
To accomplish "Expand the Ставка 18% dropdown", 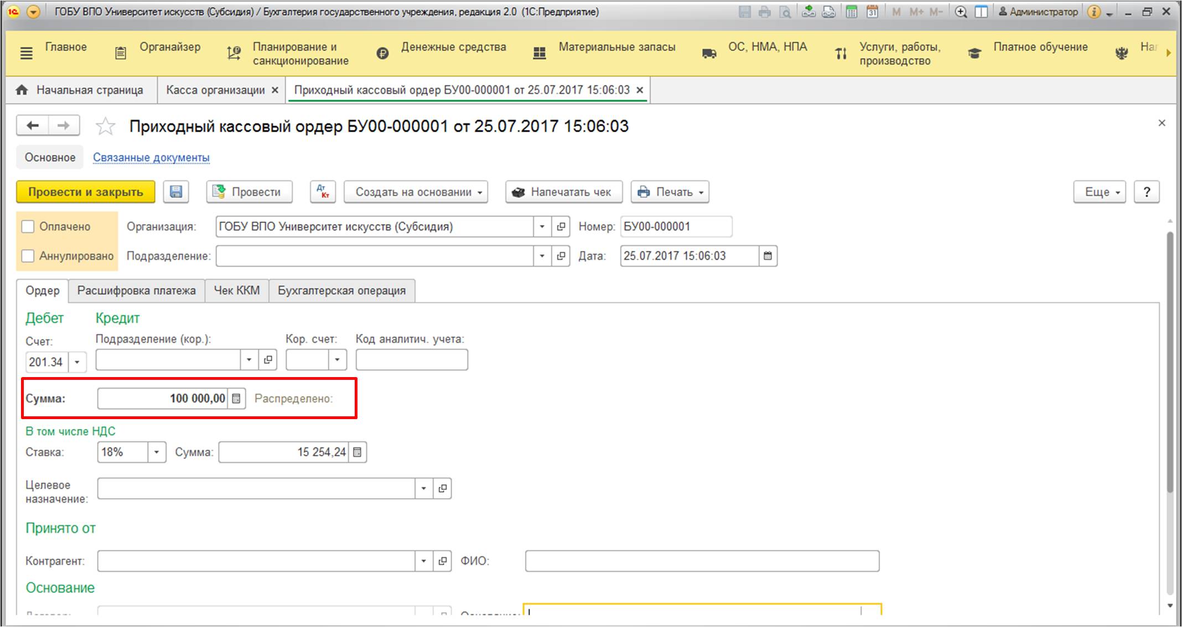I will click(157, 452).
